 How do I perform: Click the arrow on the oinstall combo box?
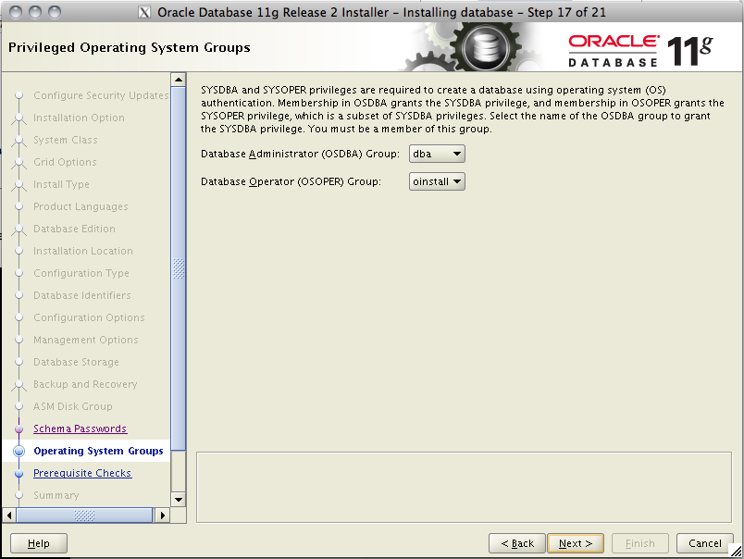[x=457, y=181]
